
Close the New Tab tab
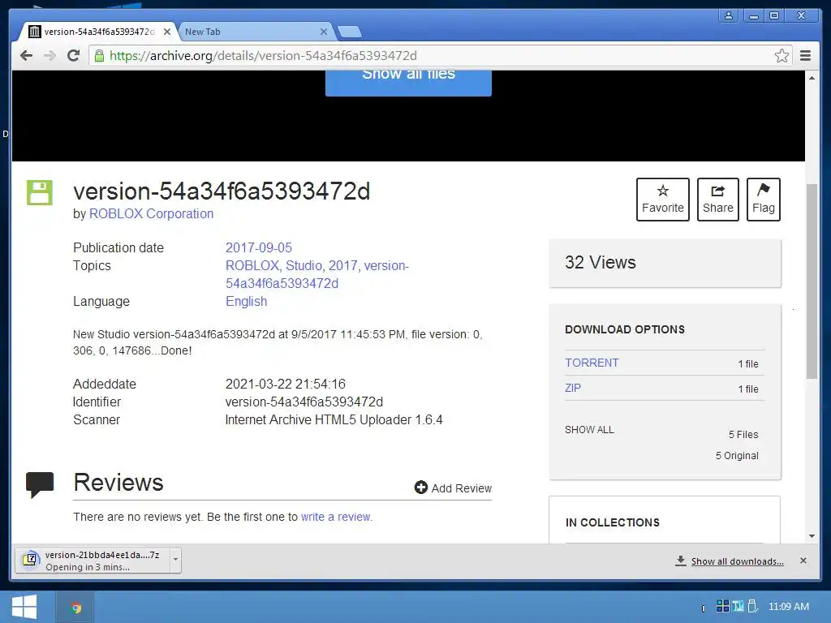tap(323, 32)
